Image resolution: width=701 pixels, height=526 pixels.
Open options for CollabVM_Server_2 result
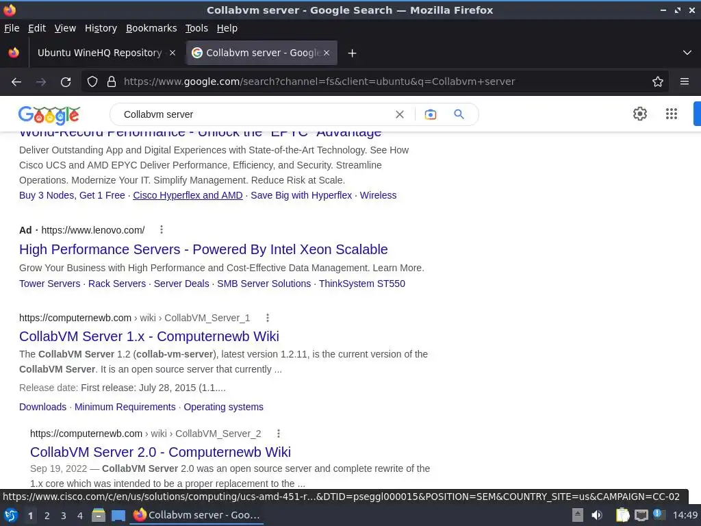pos(279,434)
